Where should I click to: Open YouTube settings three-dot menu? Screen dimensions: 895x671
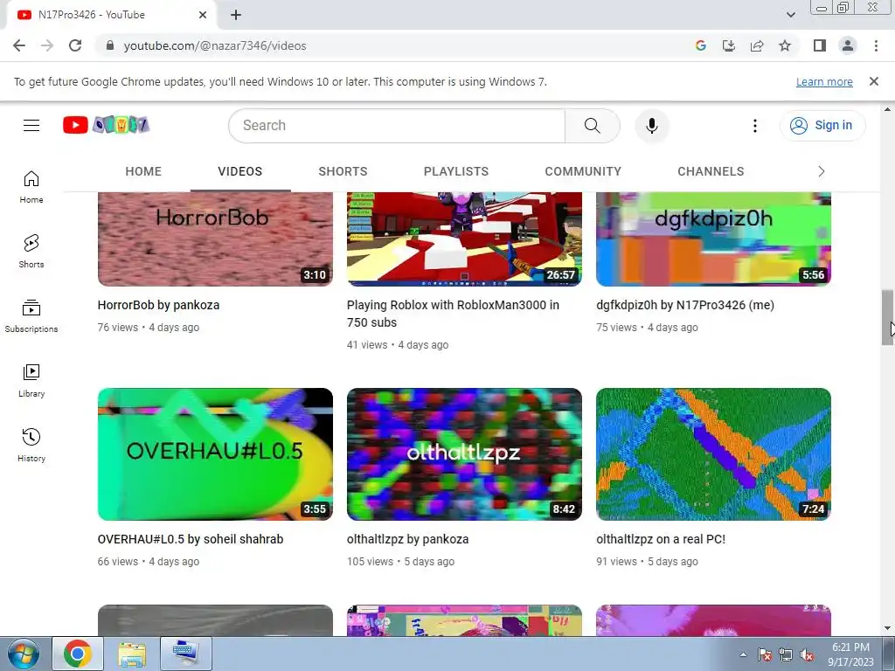754,126
